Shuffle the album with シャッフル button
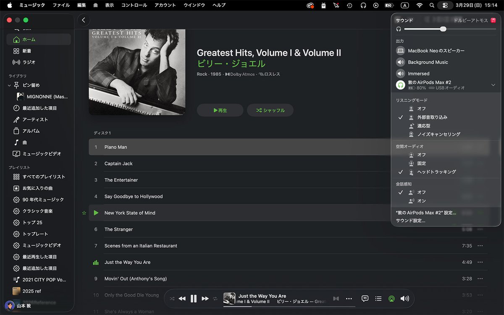504x315 pixels. (x=270, y=110)
